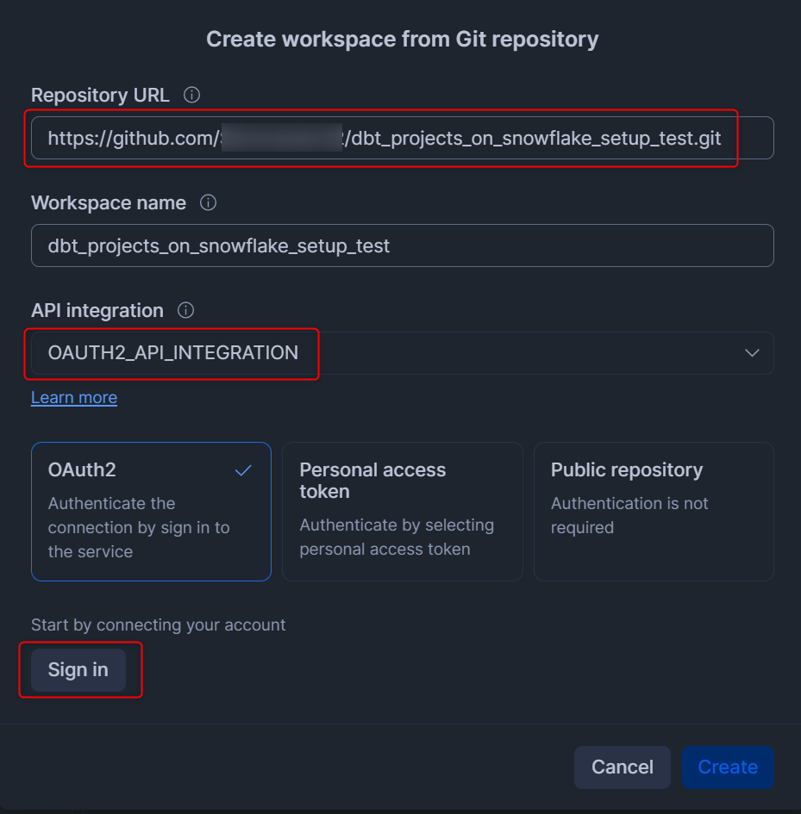Expand the API integration chevron arrow
Viewport: 801px width, 814px height.
pos(752,353)
